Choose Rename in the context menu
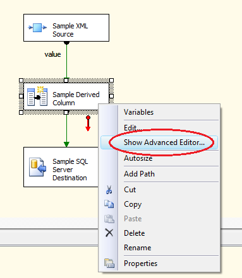 click(x=159, y=248)
